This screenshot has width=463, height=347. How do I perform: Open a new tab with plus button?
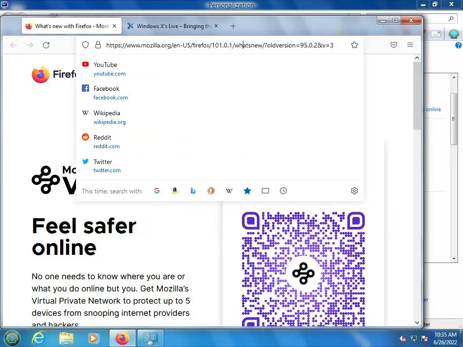tap(233, 26)
